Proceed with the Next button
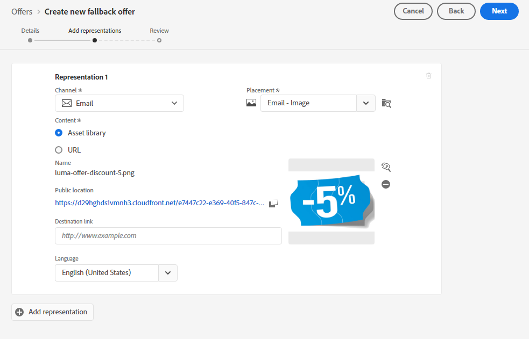The image size is (529, 339). point(499,11)
